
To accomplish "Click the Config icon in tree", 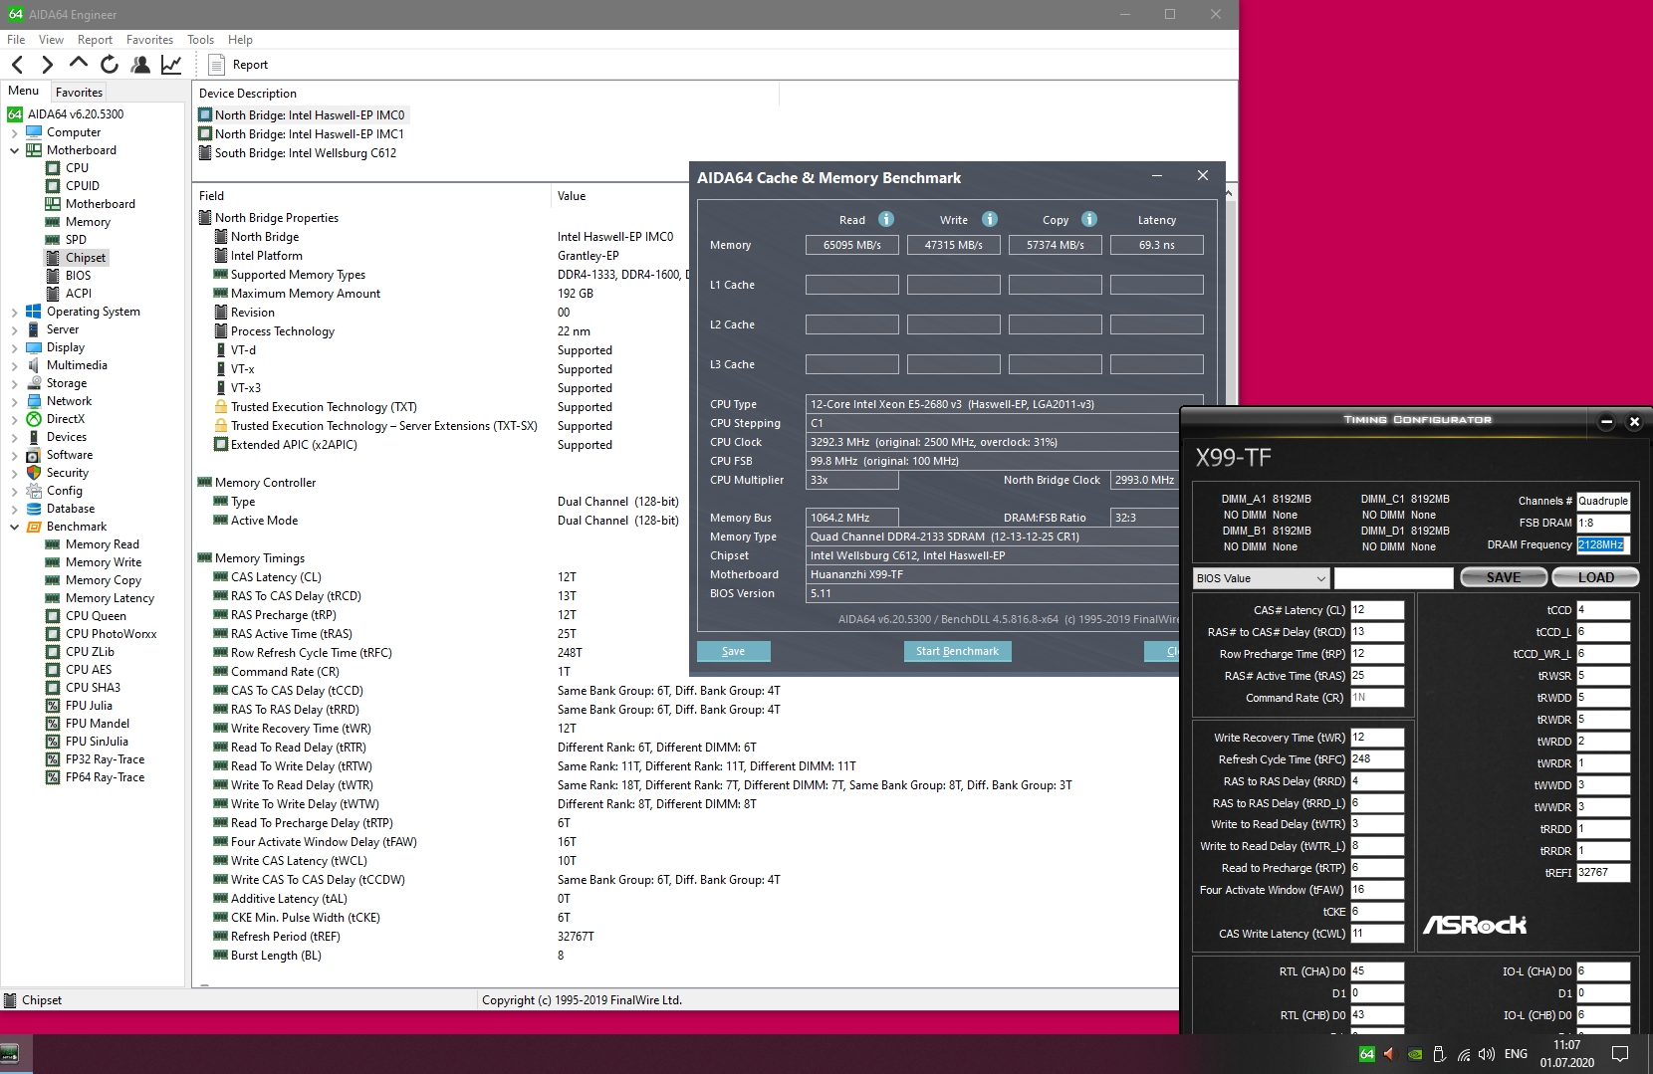I will pyautogui.click(x=34, y=491).
